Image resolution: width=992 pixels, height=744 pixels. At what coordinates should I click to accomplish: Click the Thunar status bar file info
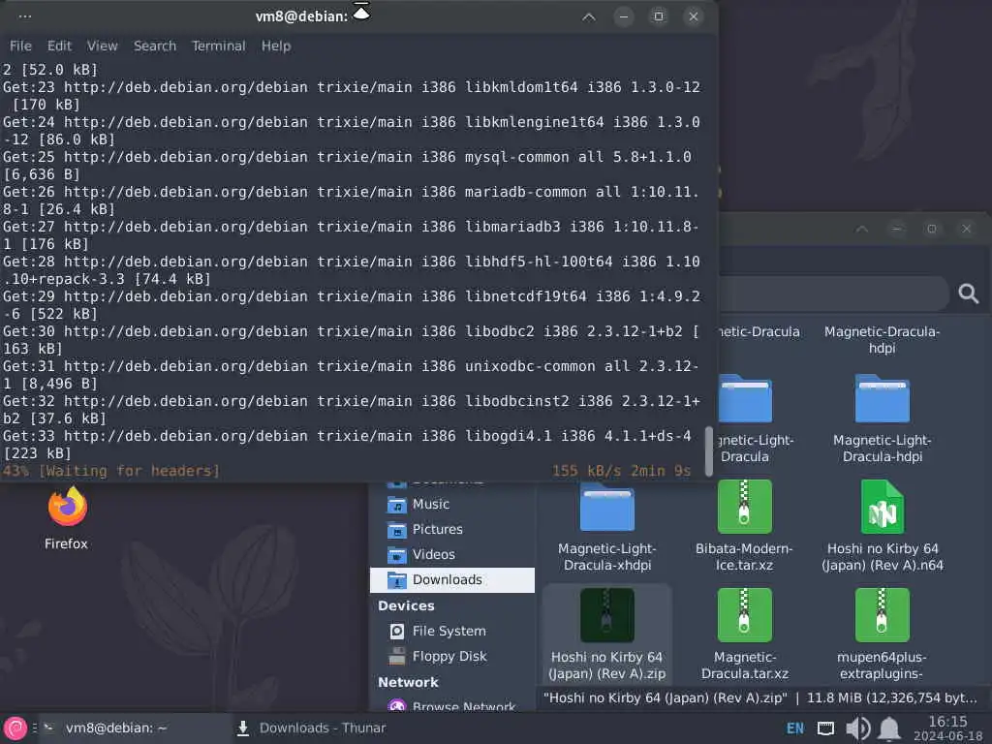coord(760,697)
